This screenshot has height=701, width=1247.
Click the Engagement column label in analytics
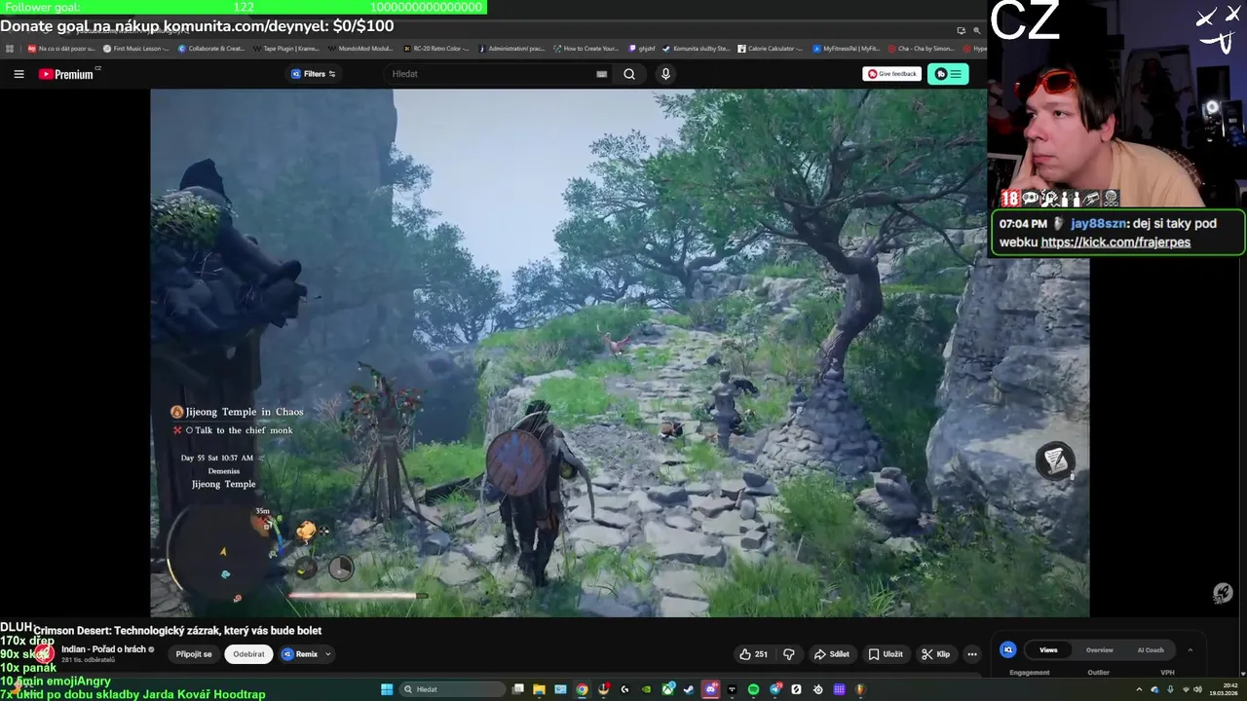[1030, 672]
